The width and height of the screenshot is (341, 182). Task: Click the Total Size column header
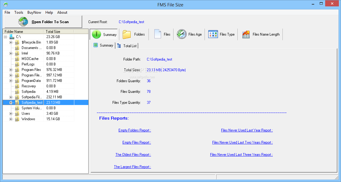pos(59,31)
